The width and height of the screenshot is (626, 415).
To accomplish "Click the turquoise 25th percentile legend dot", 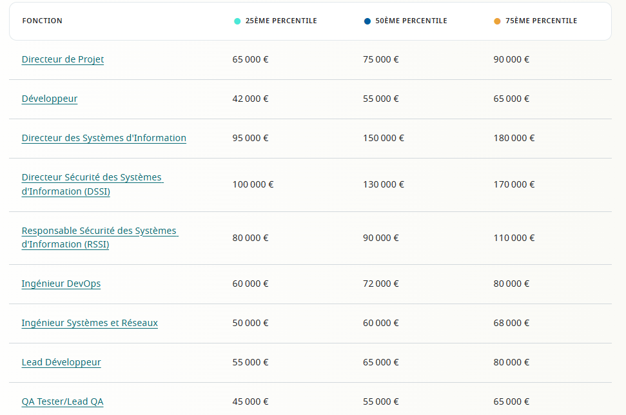I will pyautogui.click(x=237, y=21).
